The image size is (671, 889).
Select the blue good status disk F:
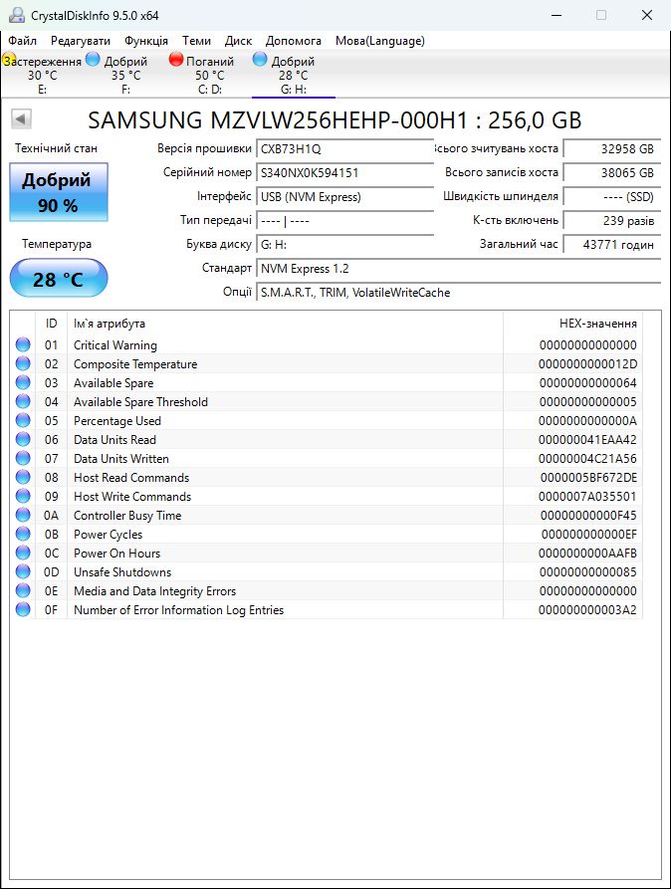125,75
